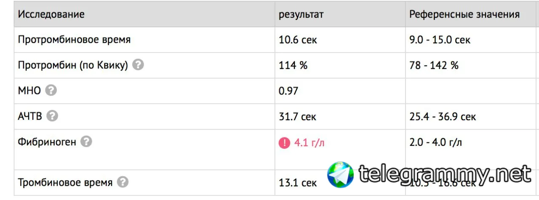Click the результат column header

tap(301, 15)
